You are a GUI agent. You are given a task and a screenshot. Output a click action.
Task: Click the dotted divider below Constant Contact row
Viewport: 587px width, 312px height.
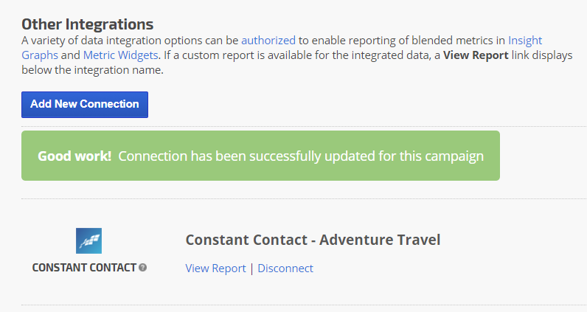tap(295, 305)
